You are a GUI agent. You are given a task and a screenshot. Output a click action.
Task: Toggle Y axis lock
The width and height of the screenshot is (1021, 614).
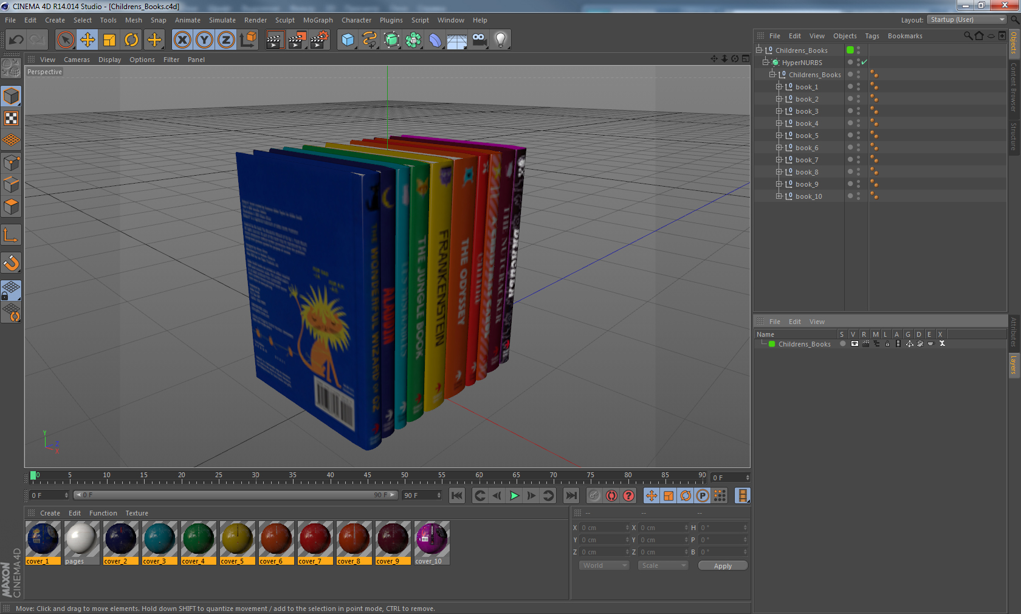(204, 40)
